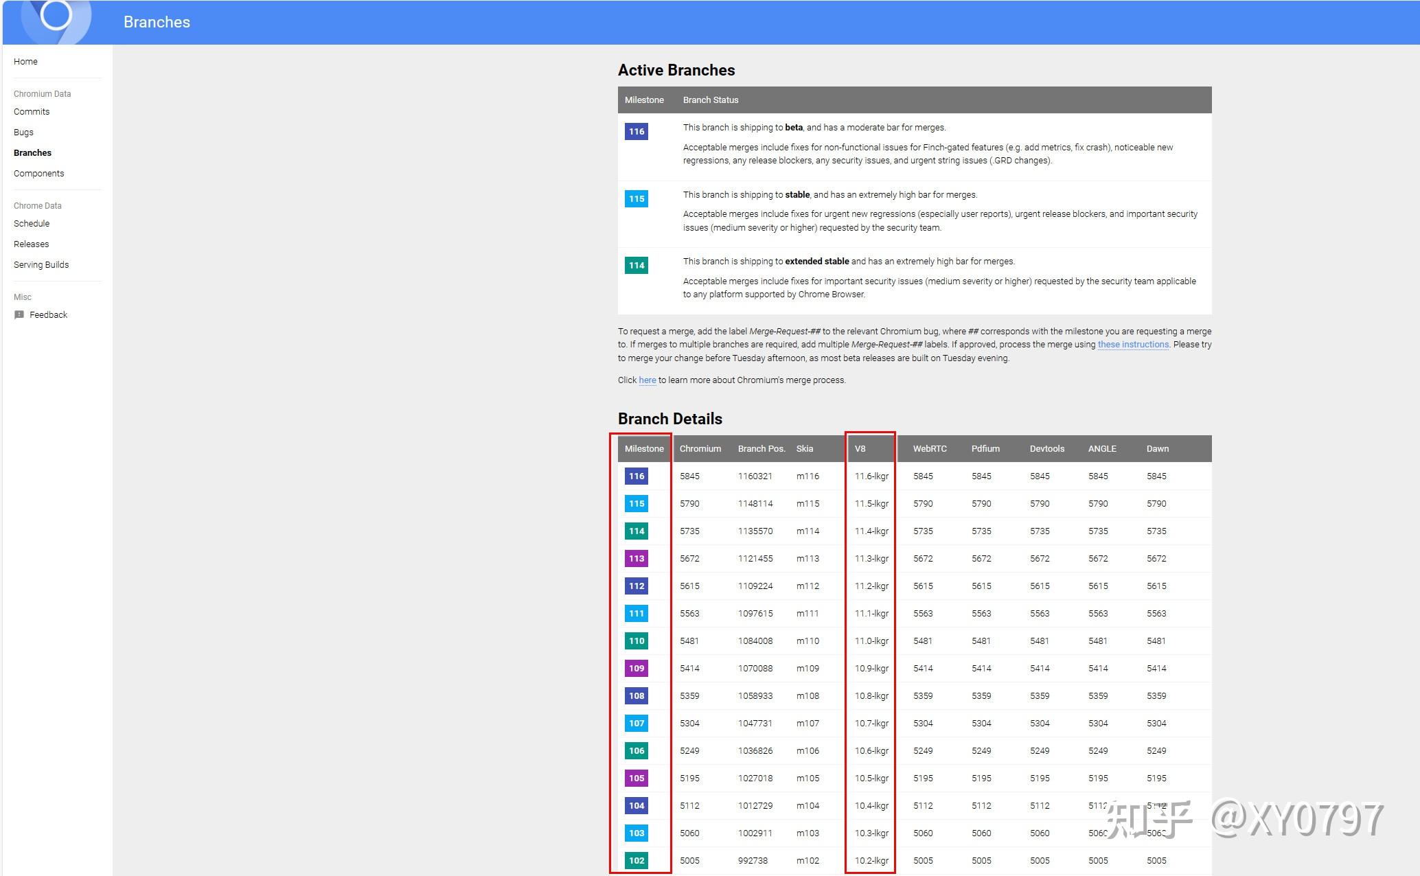Click the milestone 116 badge in Active Branches
1420x876 pixels.
point(636,132)
